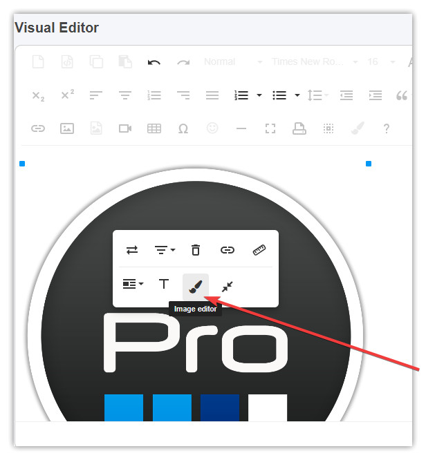Click the Paste icon in top toolbar
Viewport: 426px width, 460px height.
tap(125, 62)
